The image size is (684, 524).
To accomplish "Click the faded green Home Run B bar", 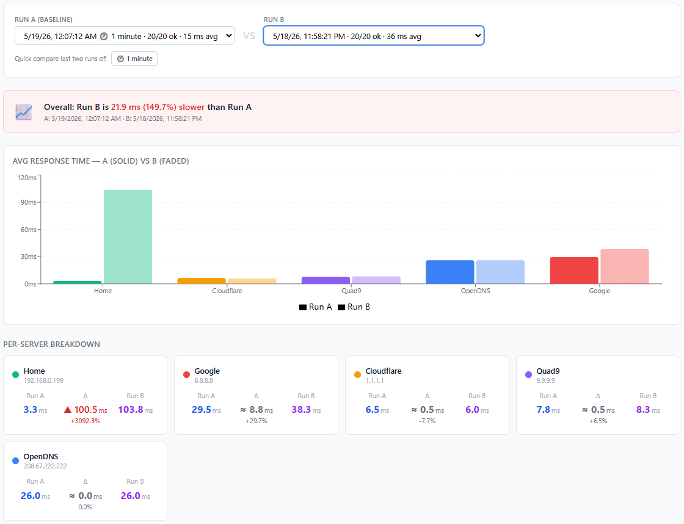I will (128, 237).
